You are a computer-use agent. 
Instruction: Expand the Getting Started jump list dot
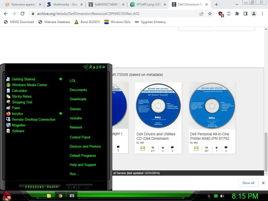point(60,79)
